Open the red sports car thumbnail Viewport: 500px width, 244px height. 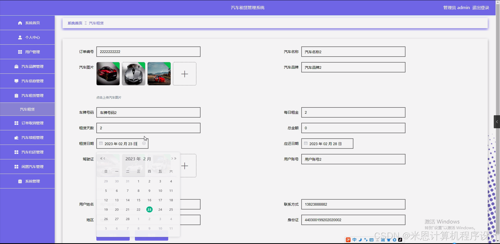(108, 74)
